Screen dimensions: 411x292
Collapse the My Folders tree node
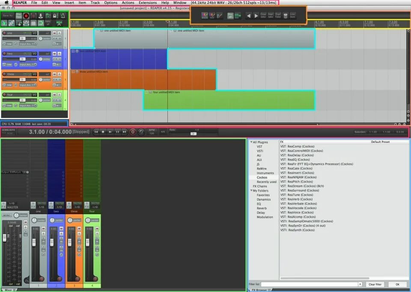click(251, 191)
